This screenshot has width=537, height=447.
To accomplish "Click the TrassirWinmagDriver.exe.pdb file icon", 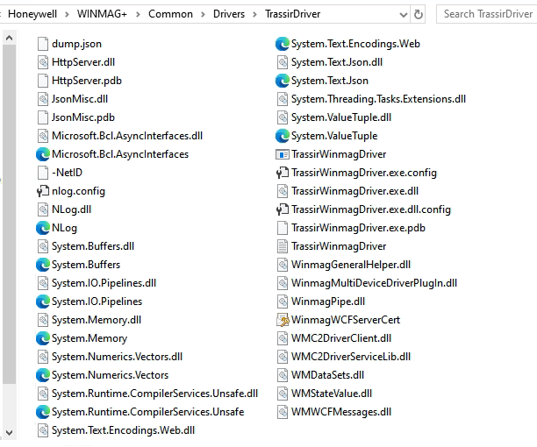I will 283,228.
